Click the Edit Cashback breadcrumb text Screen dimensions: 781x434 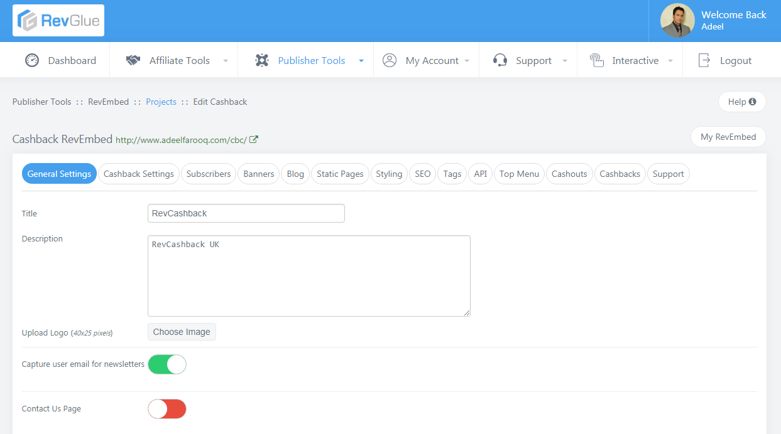221,102
